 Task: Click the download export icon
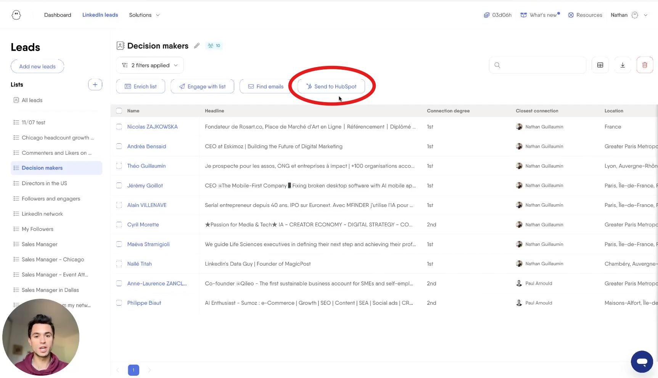click(623, 65)
